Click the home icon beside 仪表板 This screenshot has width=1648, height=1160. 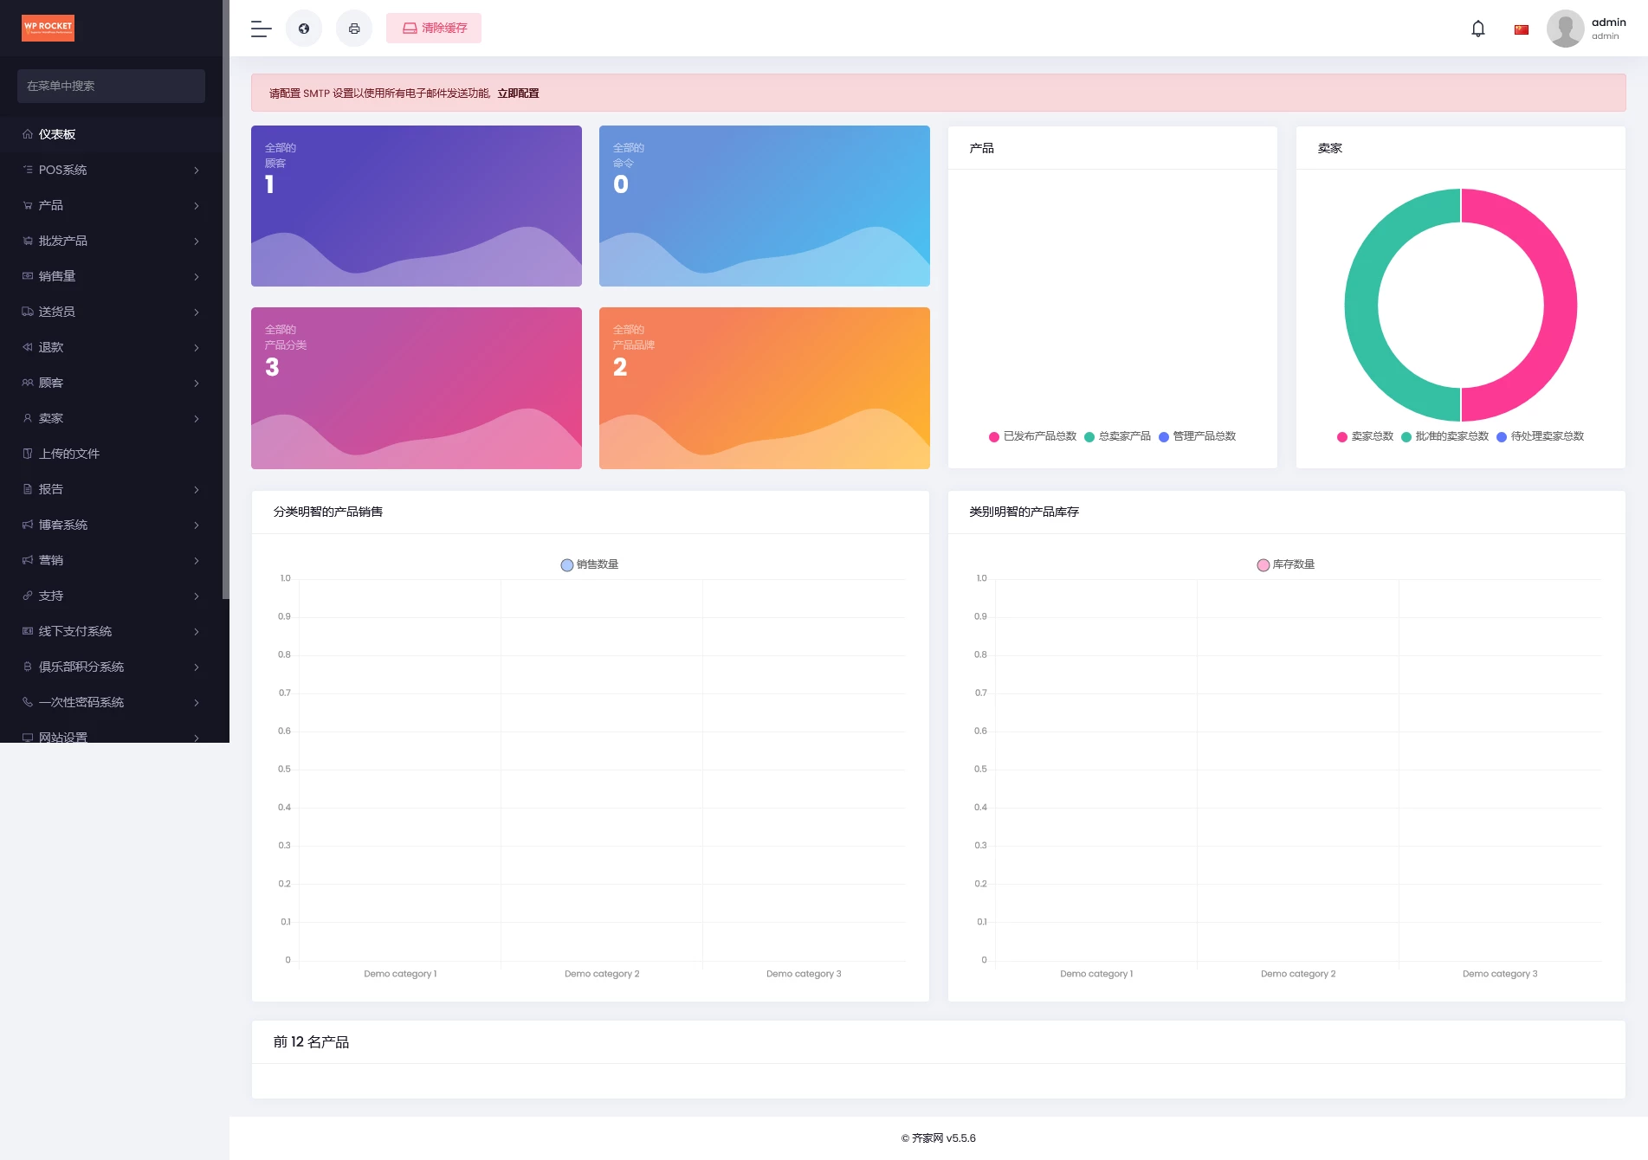(28, 134)
